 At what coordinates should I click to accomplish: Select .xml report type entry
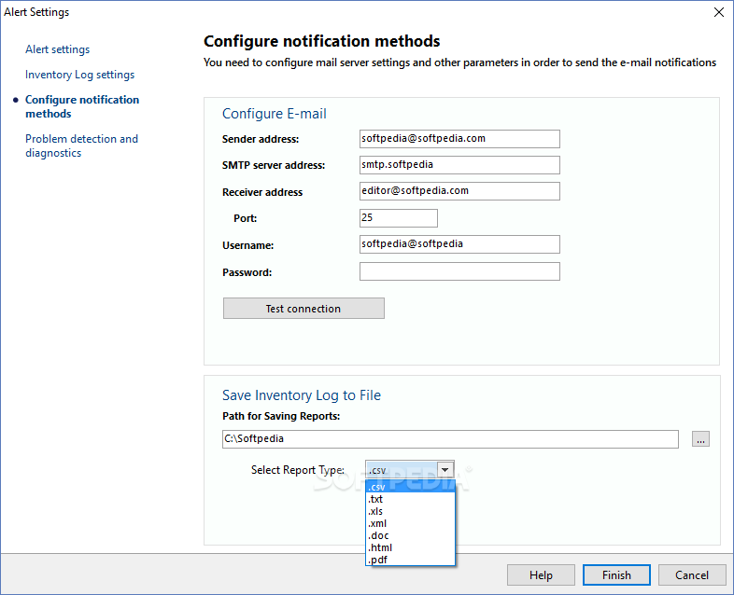coord(377,523)
